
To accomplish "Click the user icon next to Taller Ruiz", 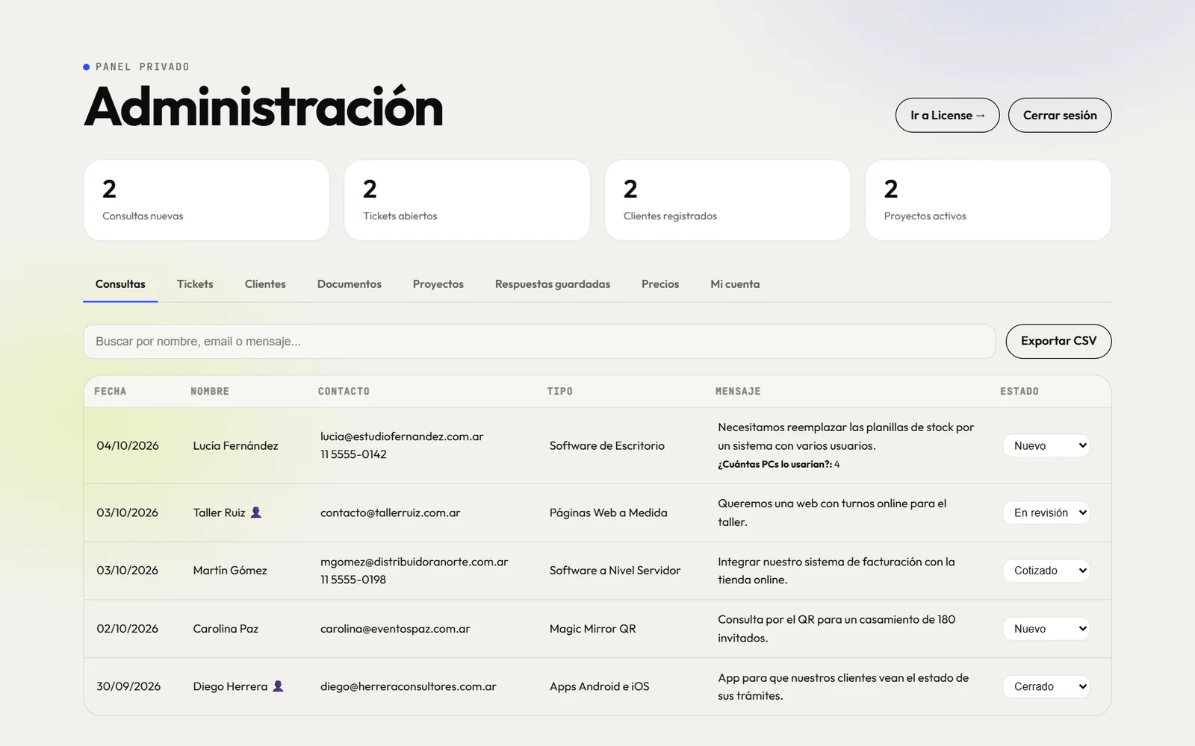I will tap(255, 513).
